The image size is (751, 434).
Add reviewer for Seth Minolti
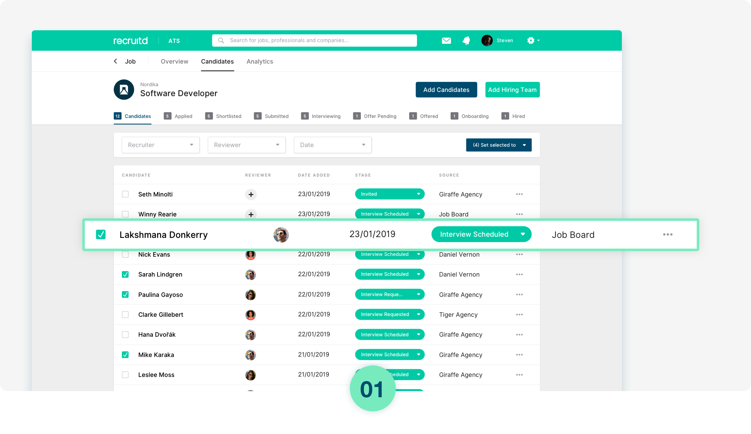[251, 195]
